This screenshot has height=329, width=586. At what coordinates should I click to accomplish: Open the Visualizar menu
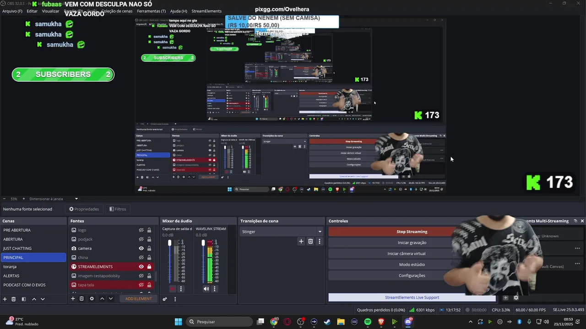pos(50,11)
